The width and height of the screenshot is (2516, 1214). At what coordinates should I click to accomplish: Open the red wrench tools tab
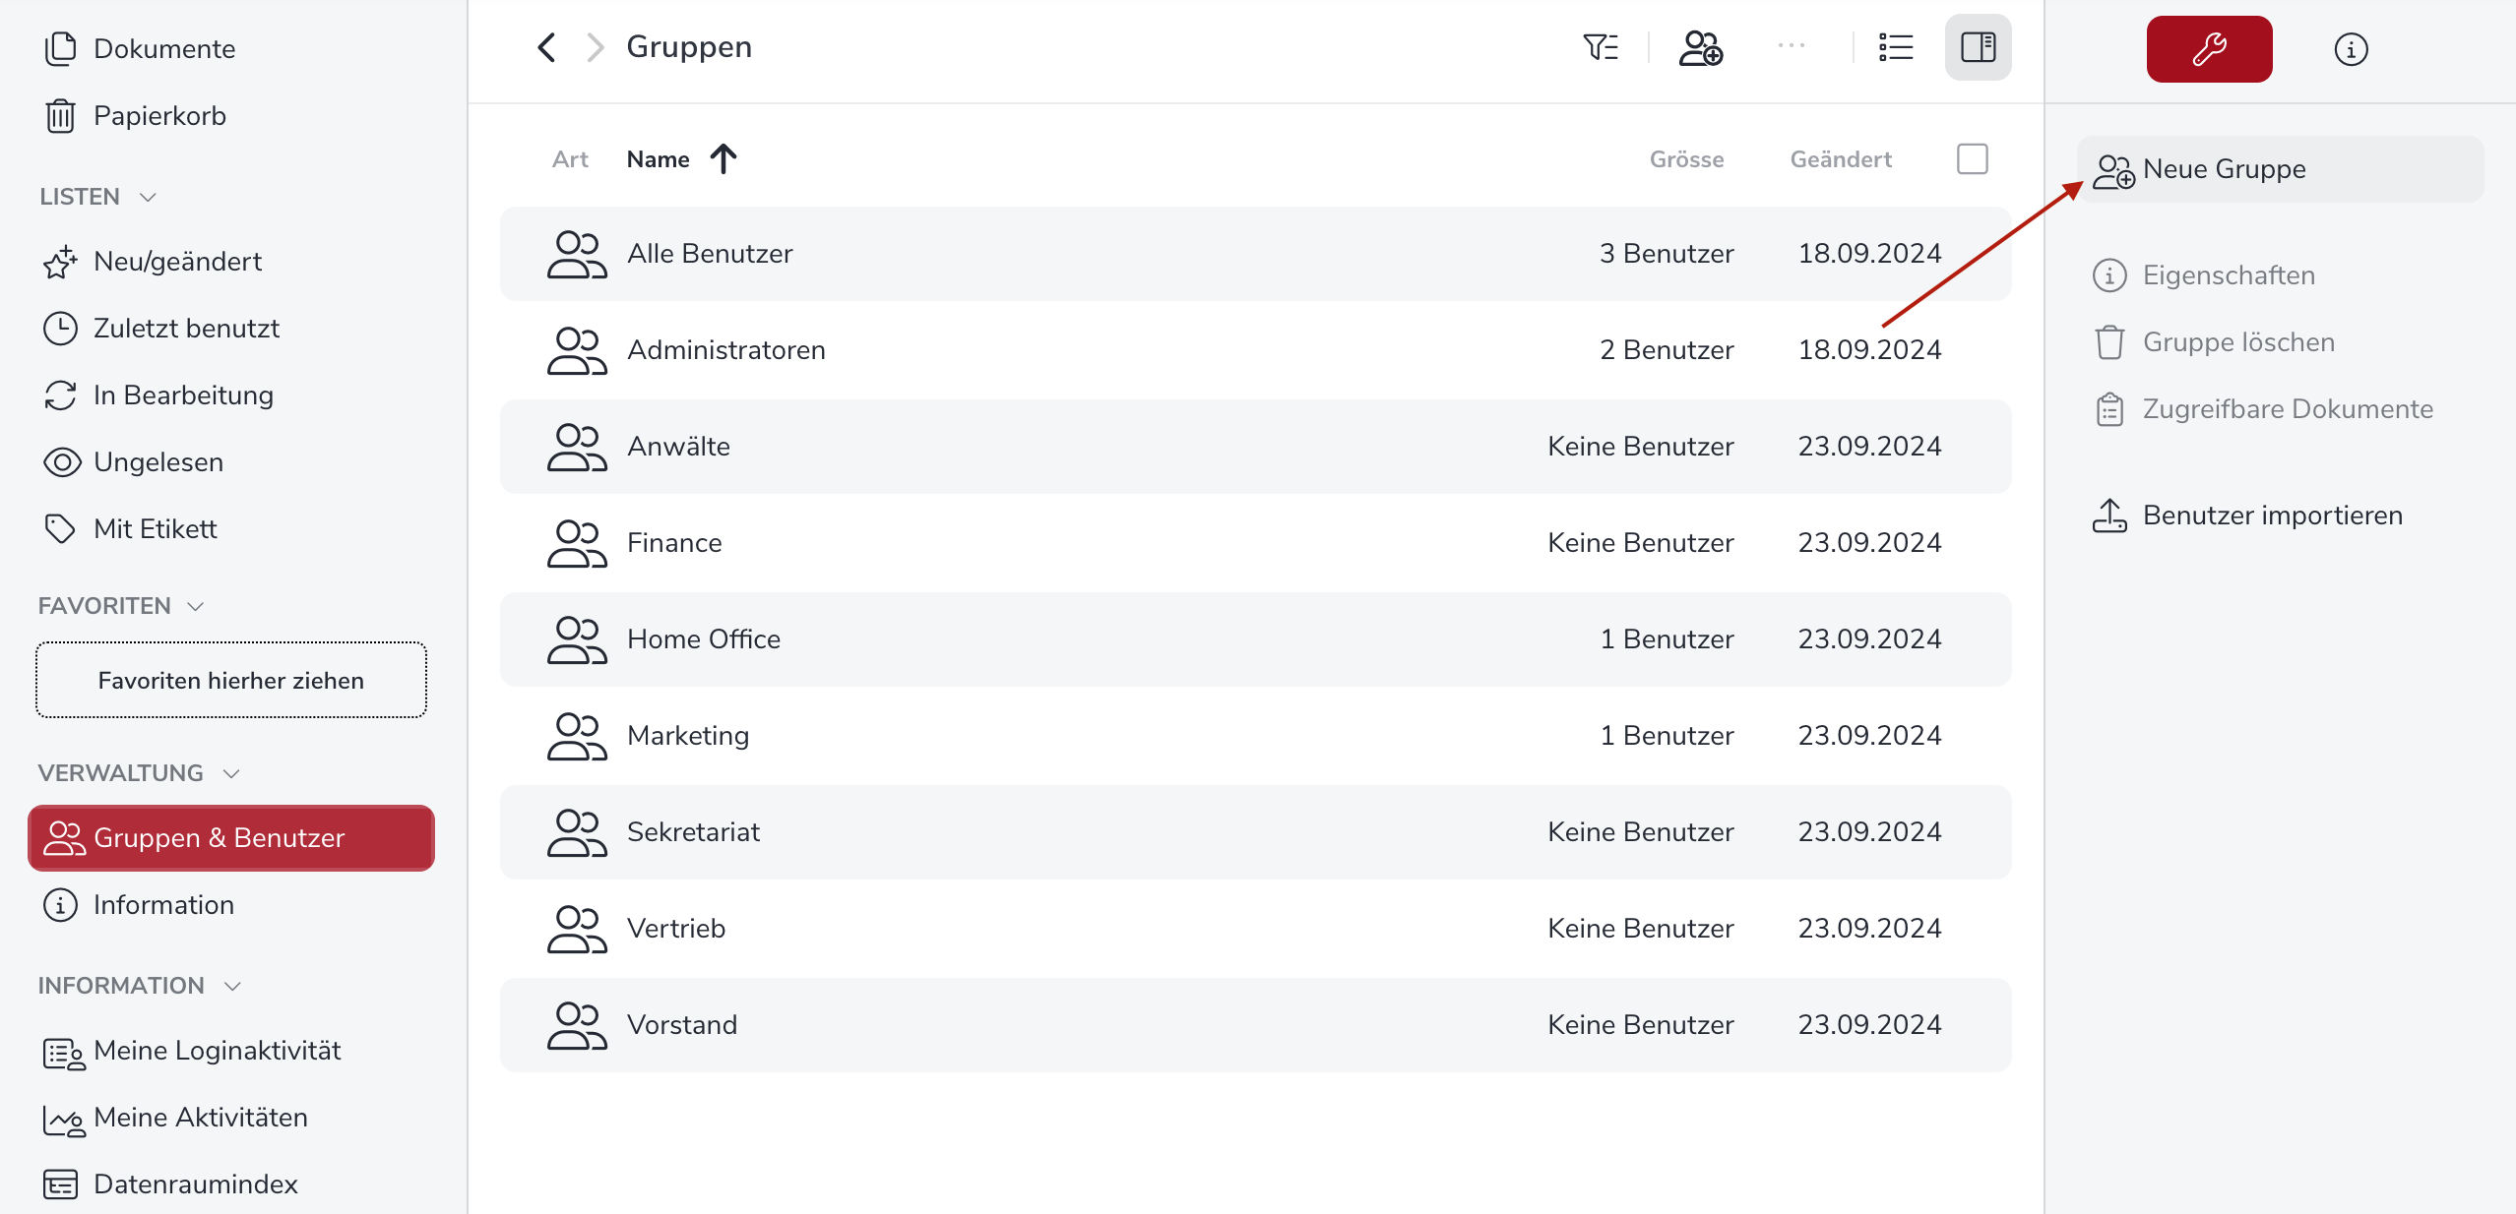[2209, 49]
